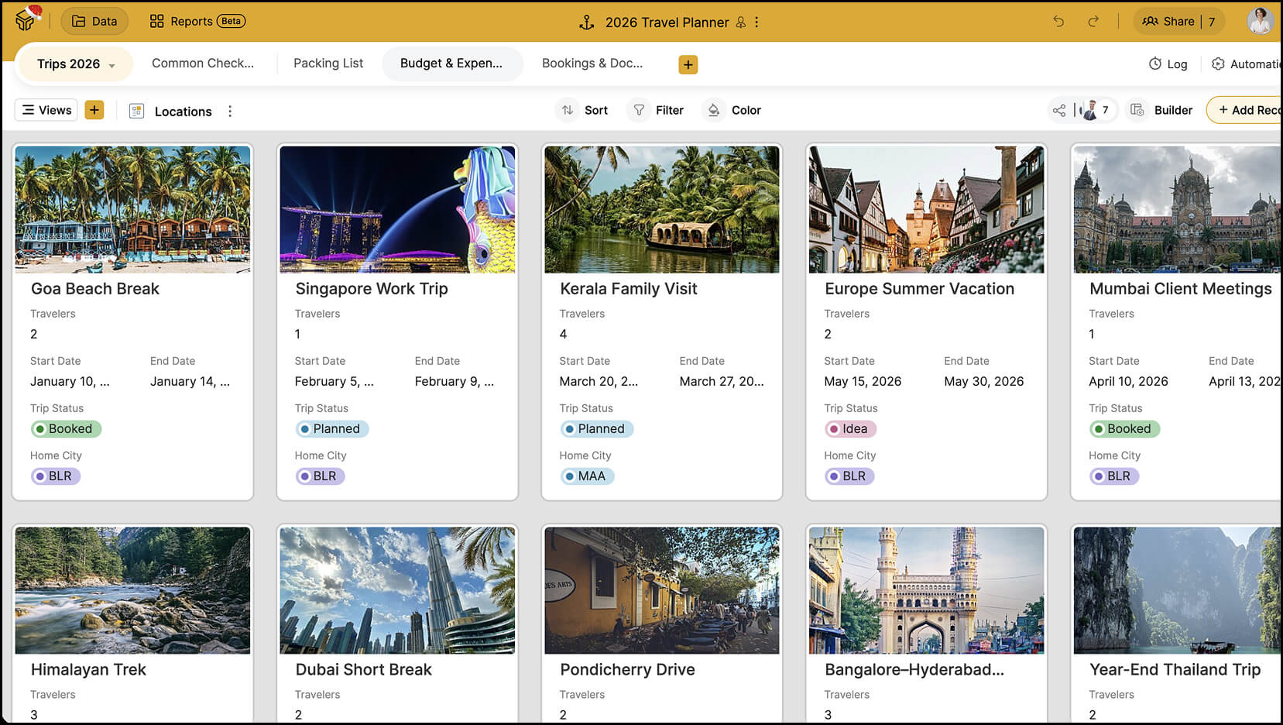This screenshot has width=1283, height=725.
Task: Click the share view icon
Action: tap(1058, 111)
